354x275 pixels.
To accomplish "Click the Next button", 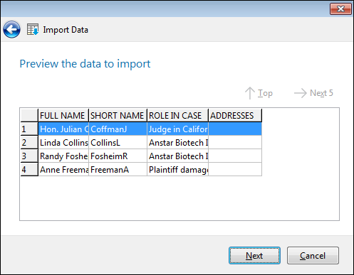I will coord(254,256).
